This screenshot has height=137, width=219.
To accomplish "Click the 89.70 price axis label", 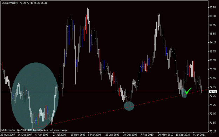I will [x=213, y=7].
